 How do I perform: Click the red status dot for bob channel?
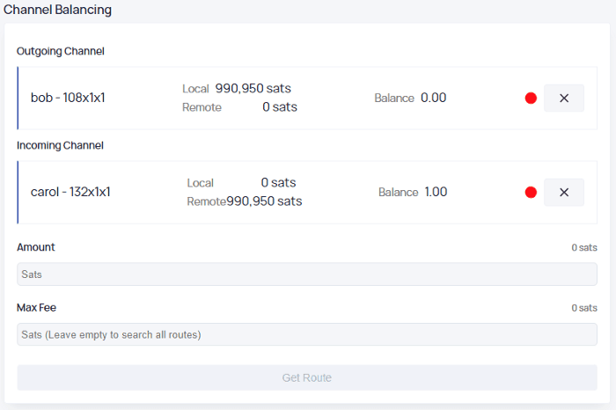click(531, 99)
